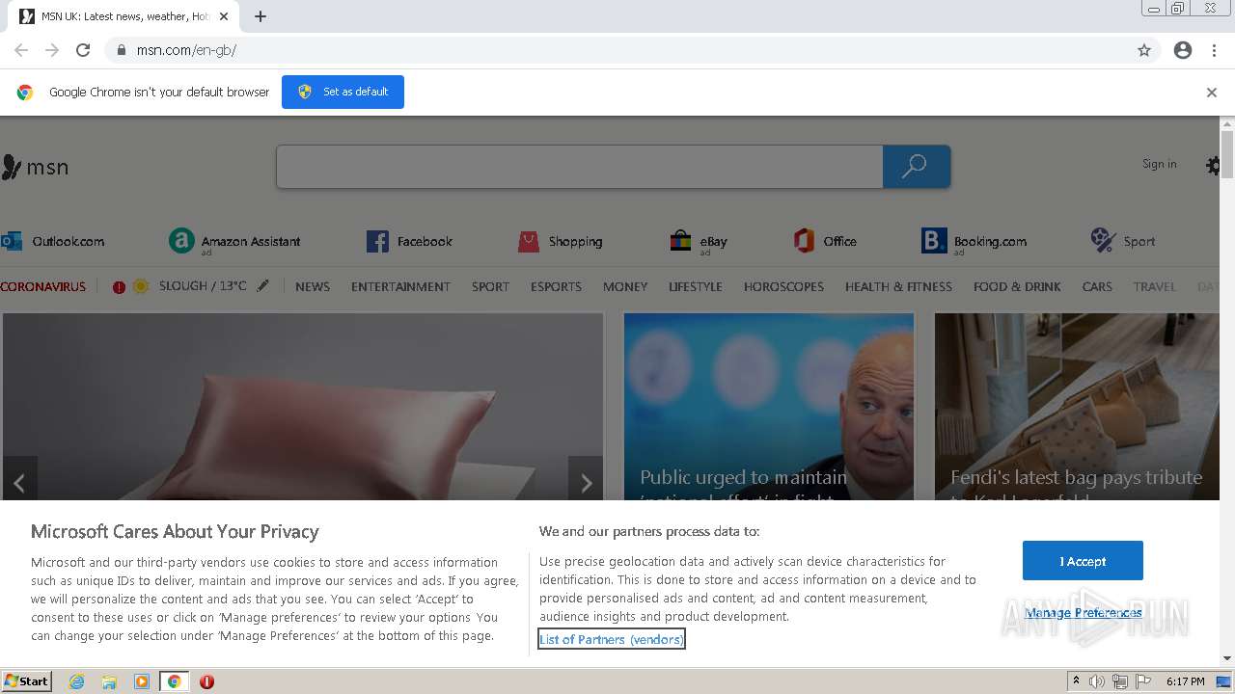Show the next carousel slide
Image resolution: width=1235 pixels, height=694 pixels.
[586, 483]
